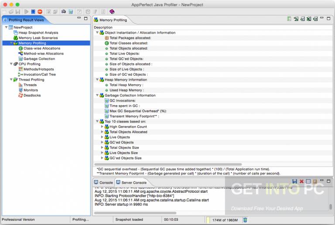Select Threads under Thread Profiling
335x225 pixels.
click(x=30, y=85)
